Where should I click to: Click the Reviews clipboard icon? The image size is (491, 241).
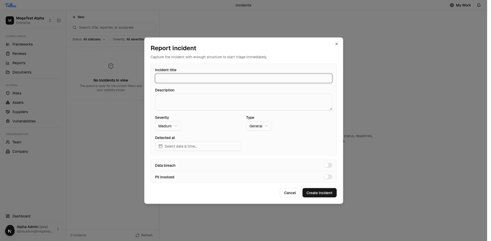point(8,54)
